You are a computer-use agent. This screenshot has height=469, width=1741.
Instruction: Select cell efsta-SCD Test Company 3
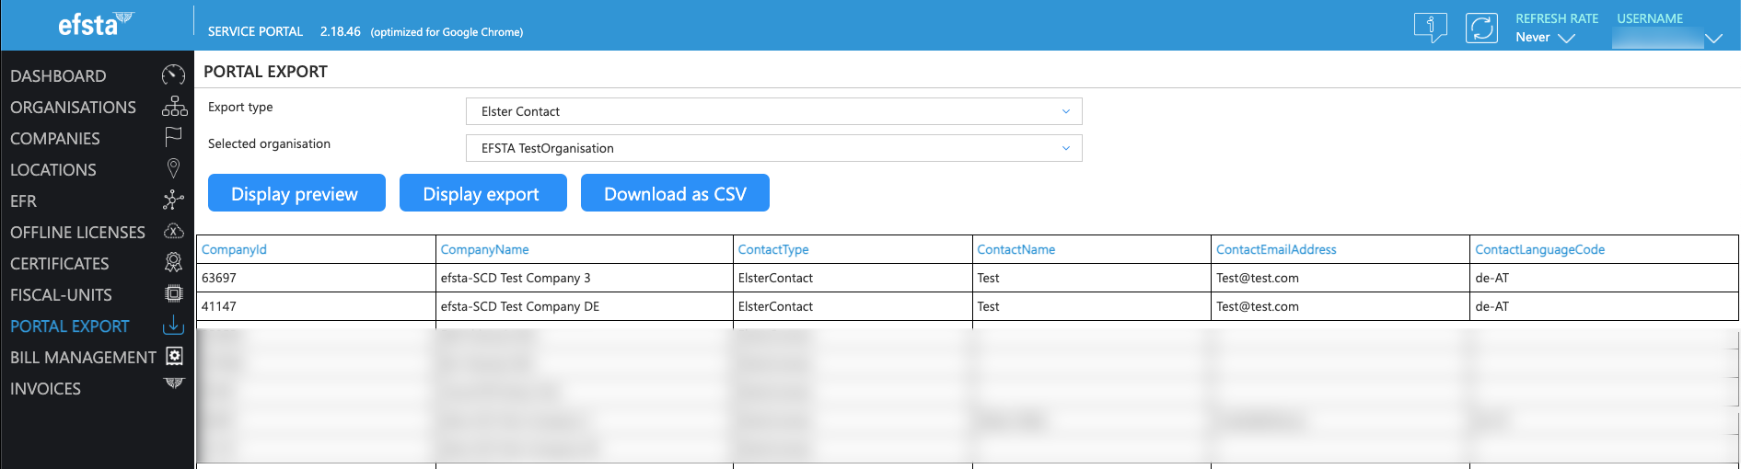(x=585, y=278)
